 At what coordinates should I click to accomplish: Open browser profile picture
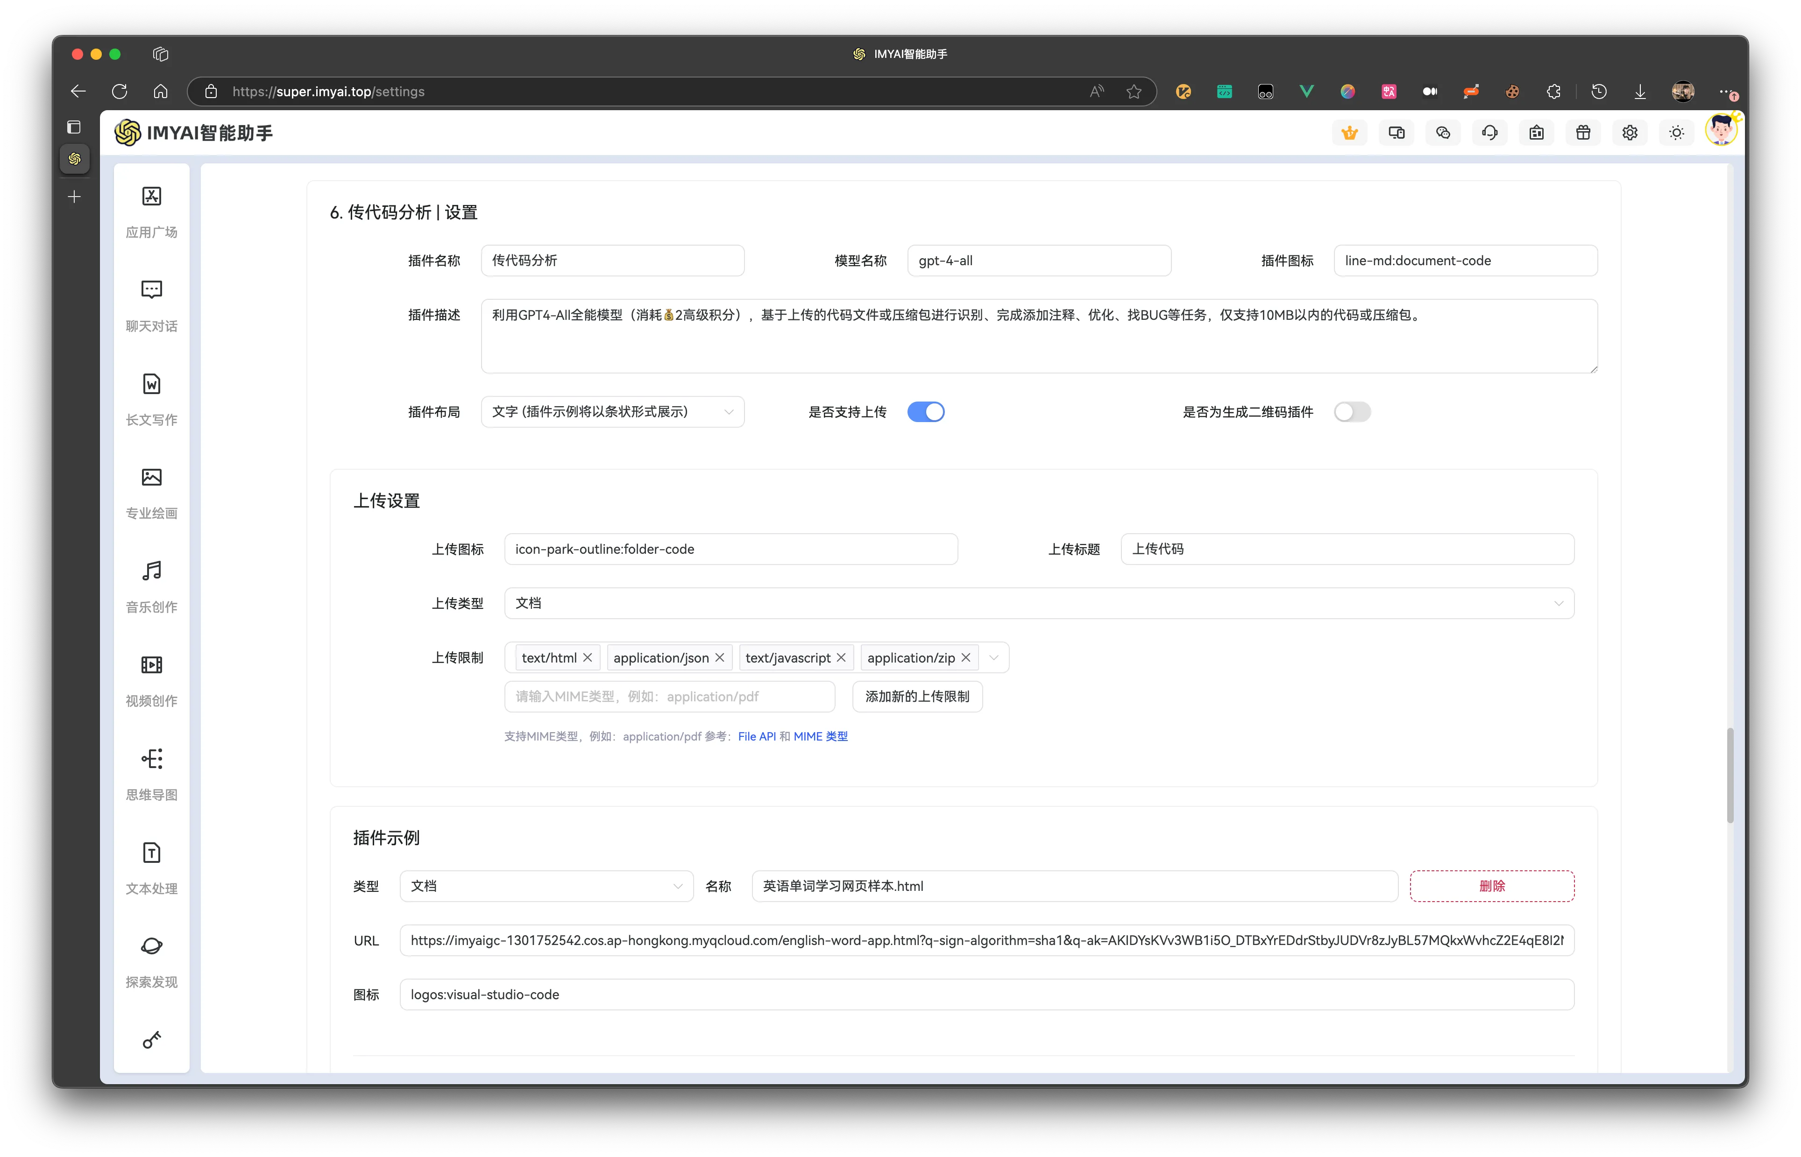(x=1682, y=92)
